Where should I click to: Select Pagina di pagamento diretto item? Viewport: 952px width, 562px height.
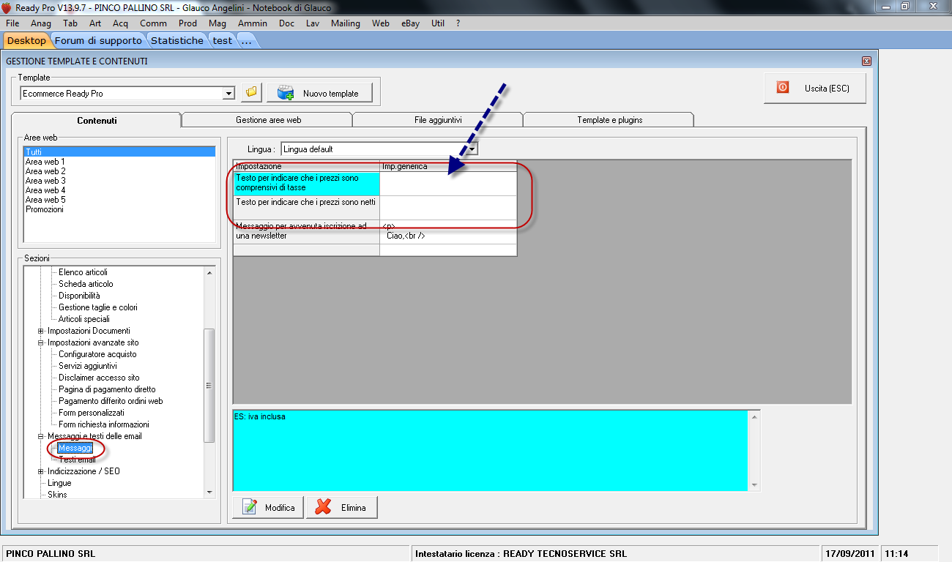click(x=107, y=389)
